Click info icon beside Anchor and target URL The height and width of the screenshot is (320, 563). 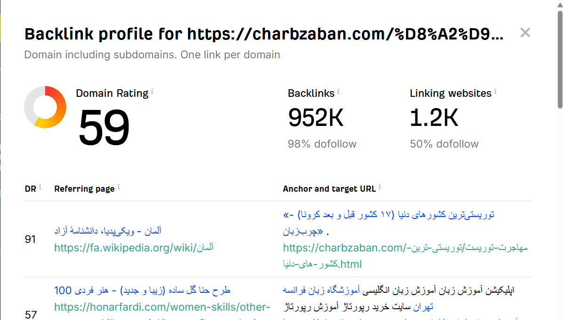click(380, 187)
